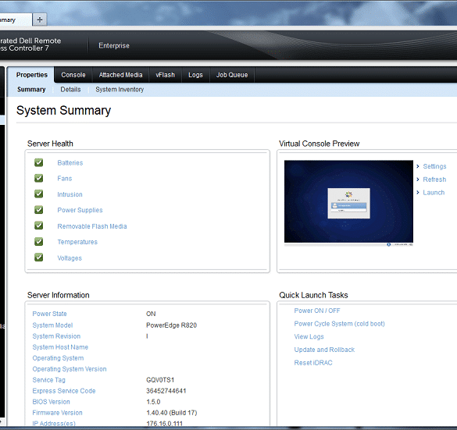Select the Details sub-tab

[70, 90]
